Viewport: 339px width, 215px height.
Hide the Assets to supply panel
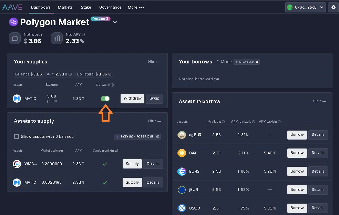pos(154,121)
